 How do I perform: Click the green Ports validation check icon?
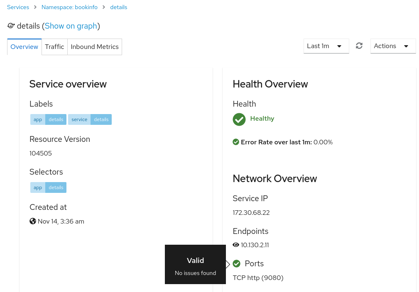(x=236, y=264)
